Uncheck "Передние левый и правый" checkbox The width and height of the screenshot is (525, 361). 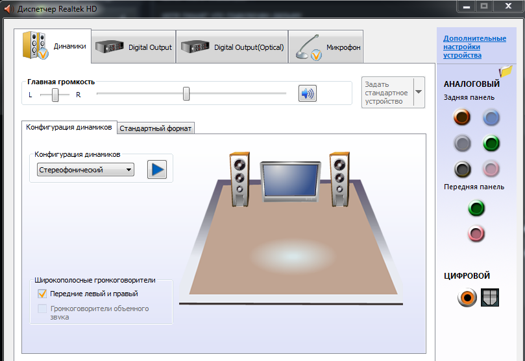click(43, 294)
